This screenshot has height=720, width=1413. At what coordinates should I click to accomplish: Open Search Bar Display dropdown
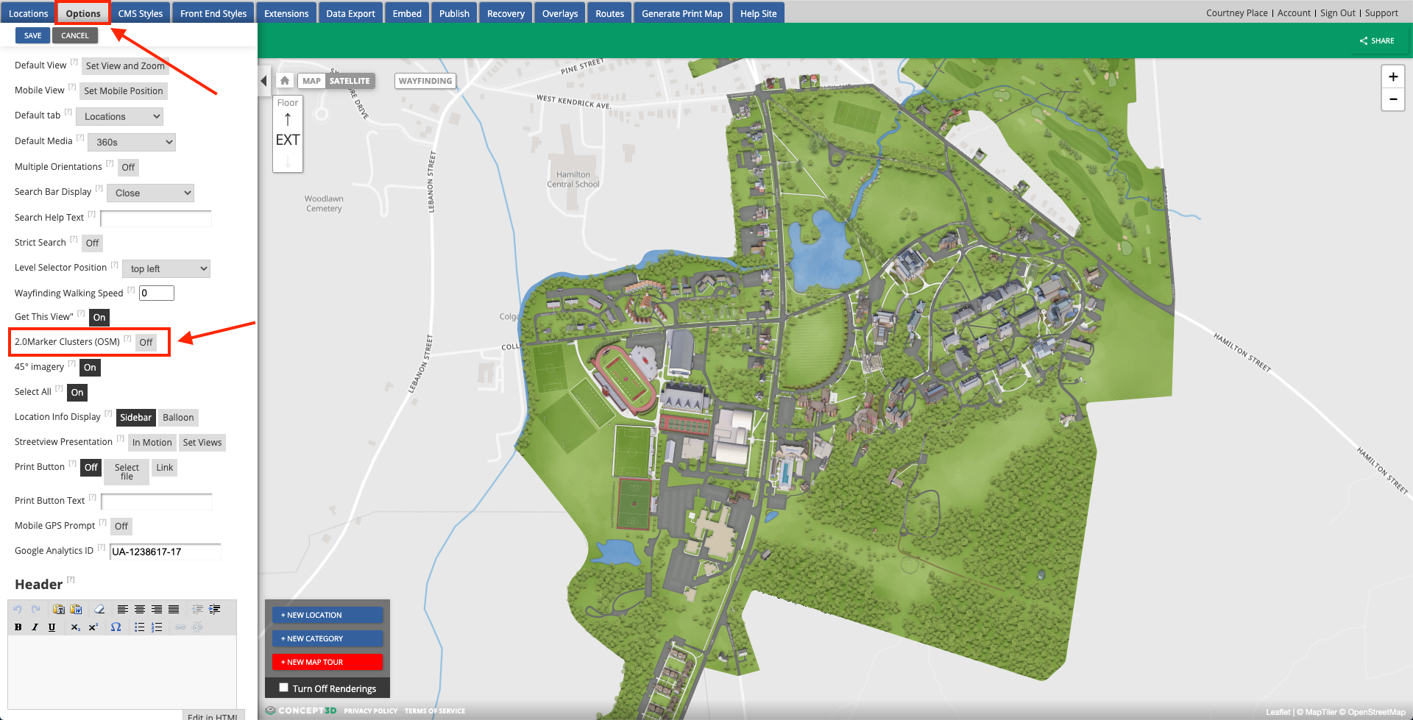(x=150, y=193)
